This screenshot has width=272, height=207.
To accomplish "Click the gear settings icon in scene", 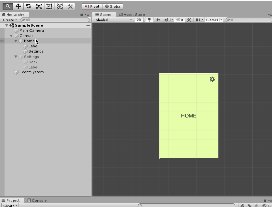I will (x=212, y=79).
